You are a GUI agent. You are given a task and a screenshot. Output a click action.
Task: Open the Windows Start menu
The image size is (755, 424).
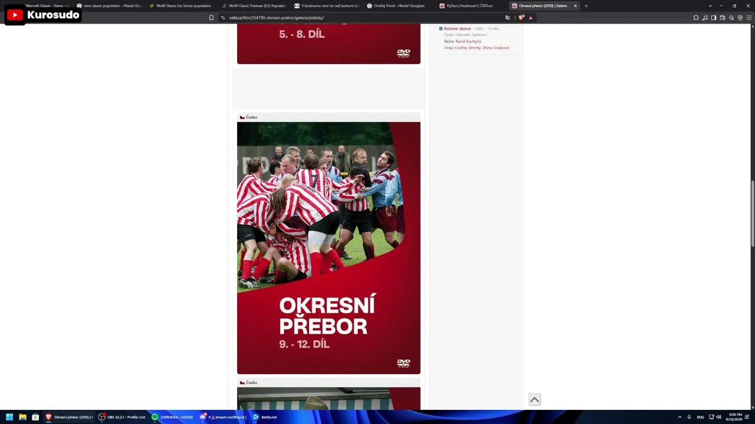[x=9, y=417]
